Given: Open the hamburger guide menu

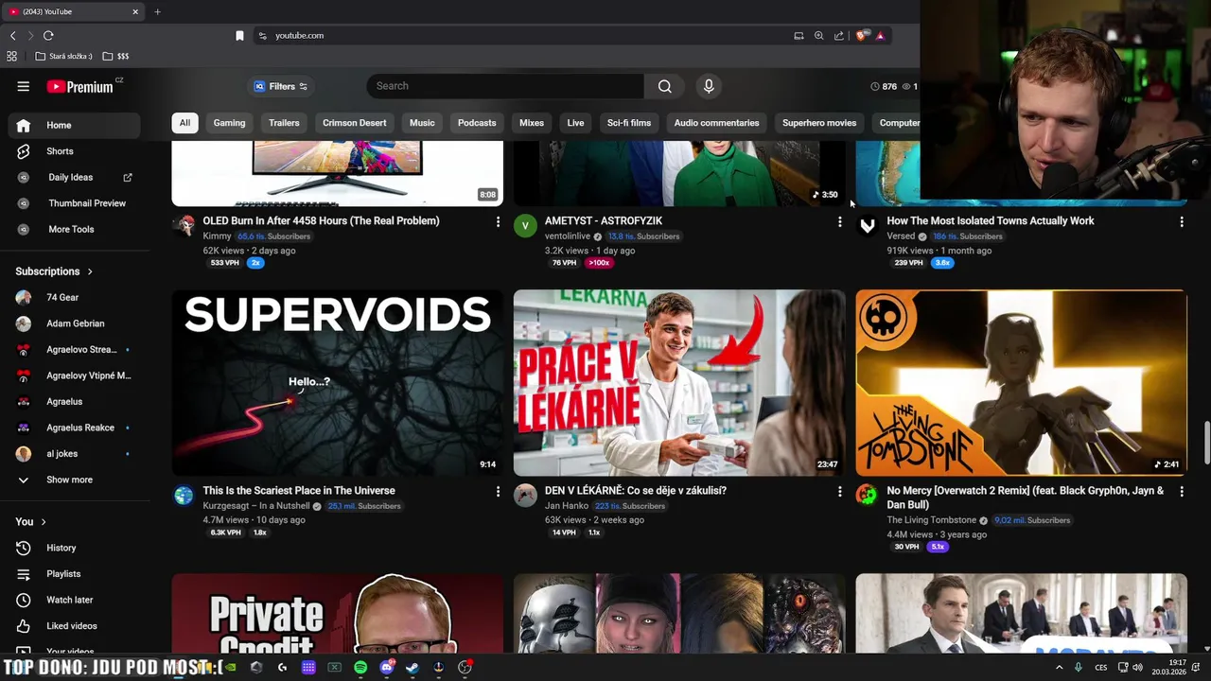Looking at the screenshot, I should click(23, 86).
